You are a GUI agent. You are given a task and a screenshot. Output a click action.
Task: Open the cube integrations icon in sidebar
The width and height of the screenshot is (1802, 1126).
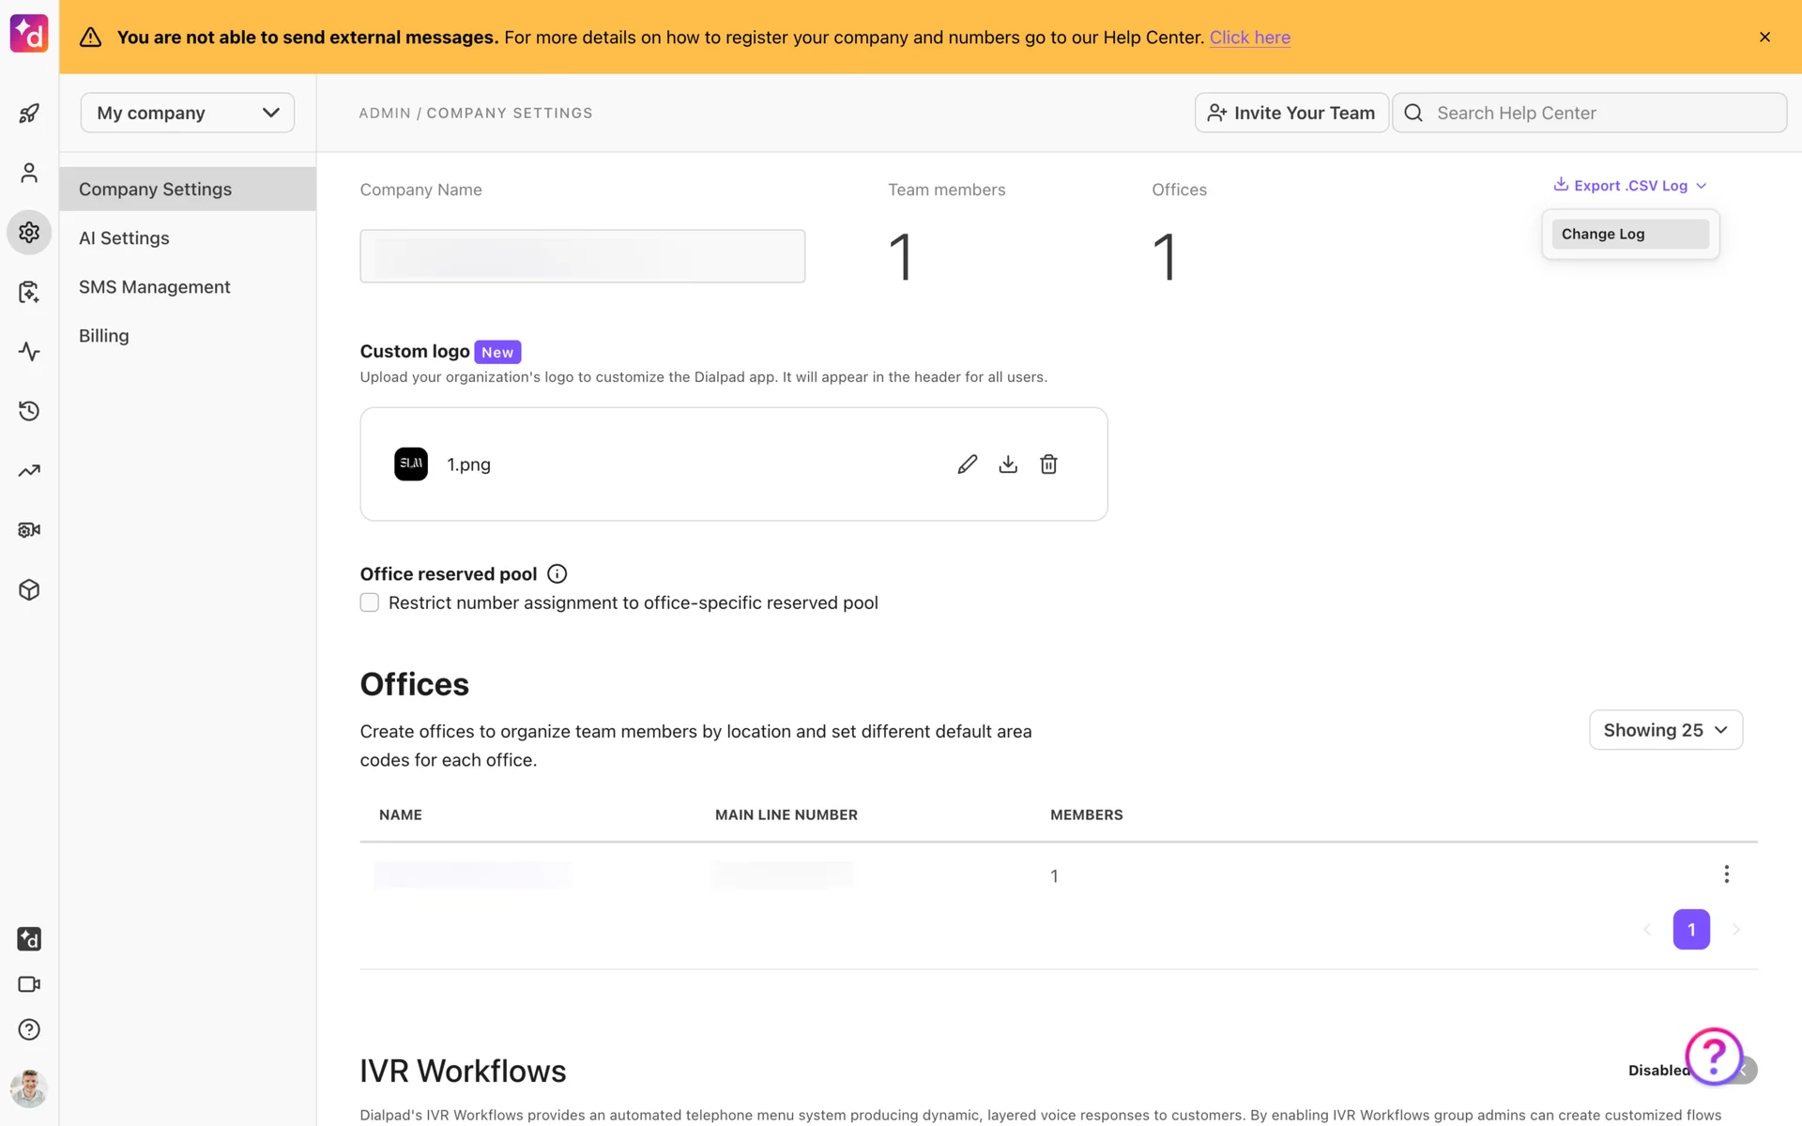(29, 590)
